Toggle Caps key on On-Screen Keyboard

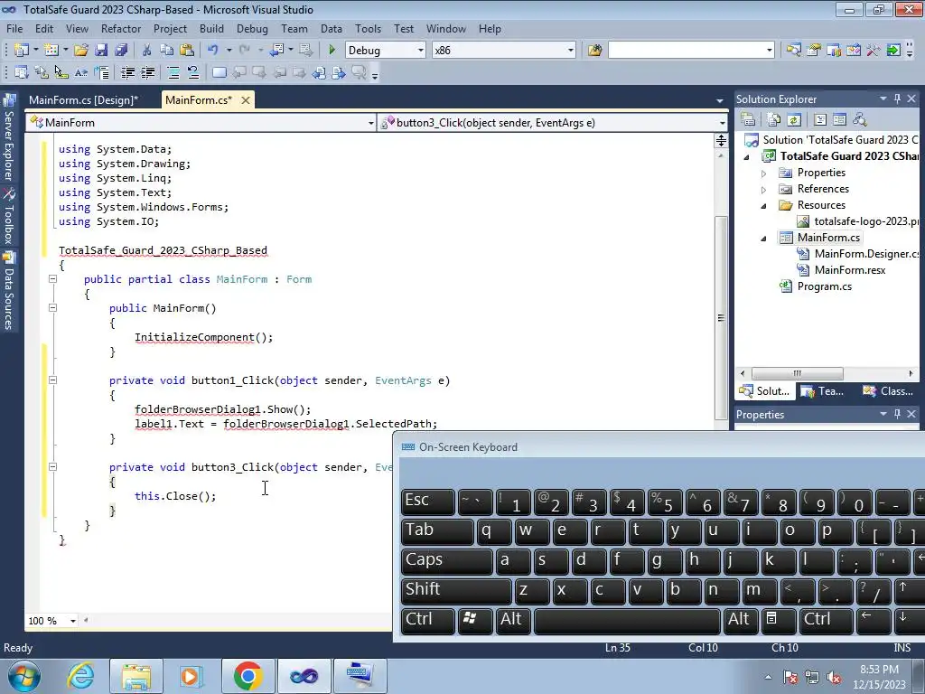[x=446, y=560]
